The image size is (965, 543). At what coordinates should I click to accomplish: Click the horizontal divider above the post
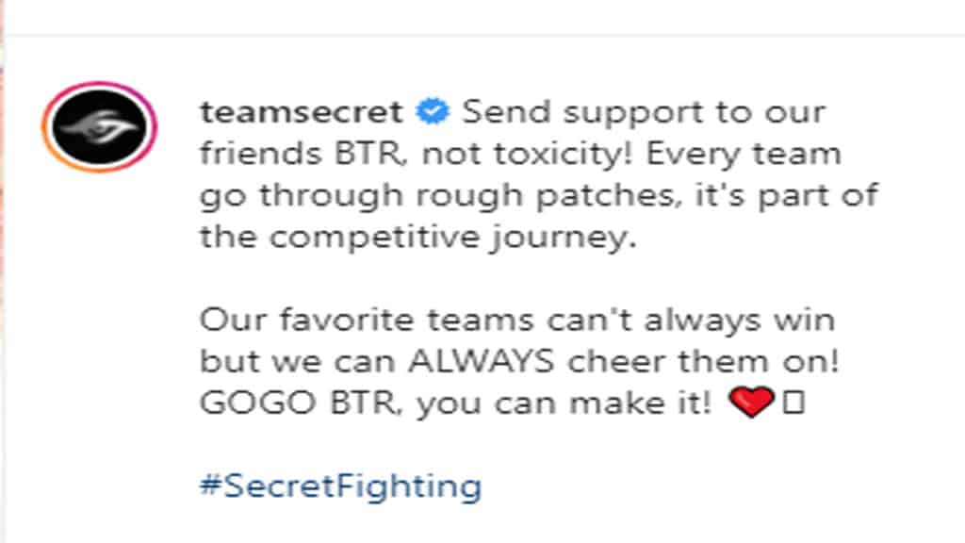click(x=482, y=35)
